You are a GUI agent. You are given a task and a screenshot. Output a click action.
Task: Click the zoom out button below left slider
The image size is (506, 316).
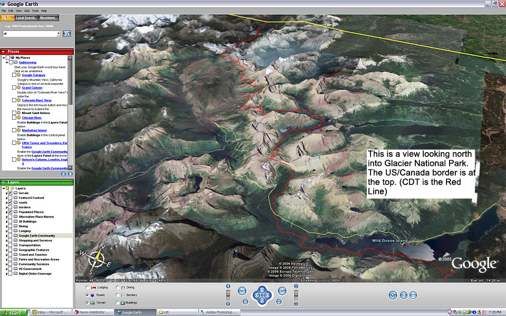[228, 304]
